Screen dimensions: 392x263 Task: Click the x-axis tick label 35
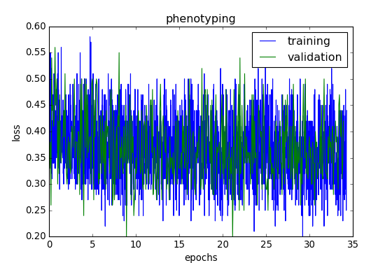353,245
